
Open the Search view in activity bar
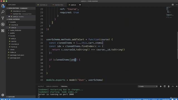coord(3,12)
